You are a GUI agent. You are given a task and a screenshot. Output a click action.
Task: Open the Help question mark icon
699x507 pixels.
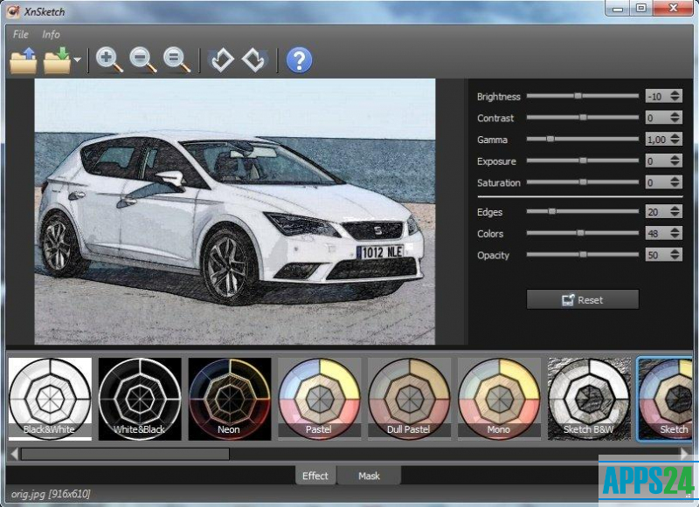pos(299,60)
